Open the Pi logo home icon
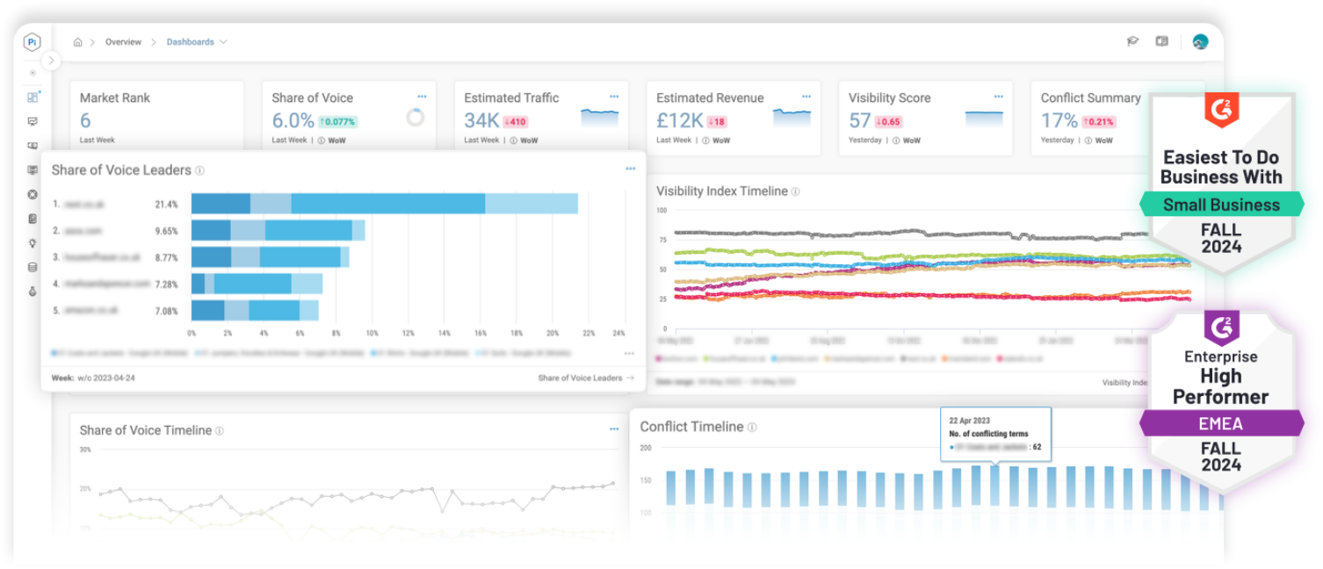This screenshot has height=569, width=1323. pos(32,41)
